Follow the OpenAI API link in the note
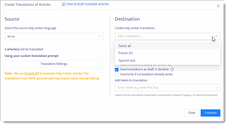Image resolution: width=226 pixels, height=125 pixels. click(x=32, y=73)
